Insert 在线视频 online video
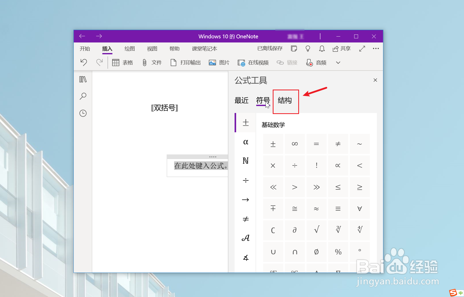Viewport: 464px width, 297px height. point(253,63)
